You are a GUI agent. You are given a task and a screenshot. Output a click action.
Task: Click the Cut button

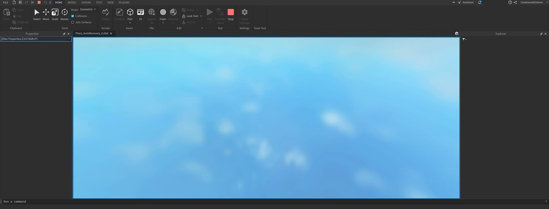[17, 16]
